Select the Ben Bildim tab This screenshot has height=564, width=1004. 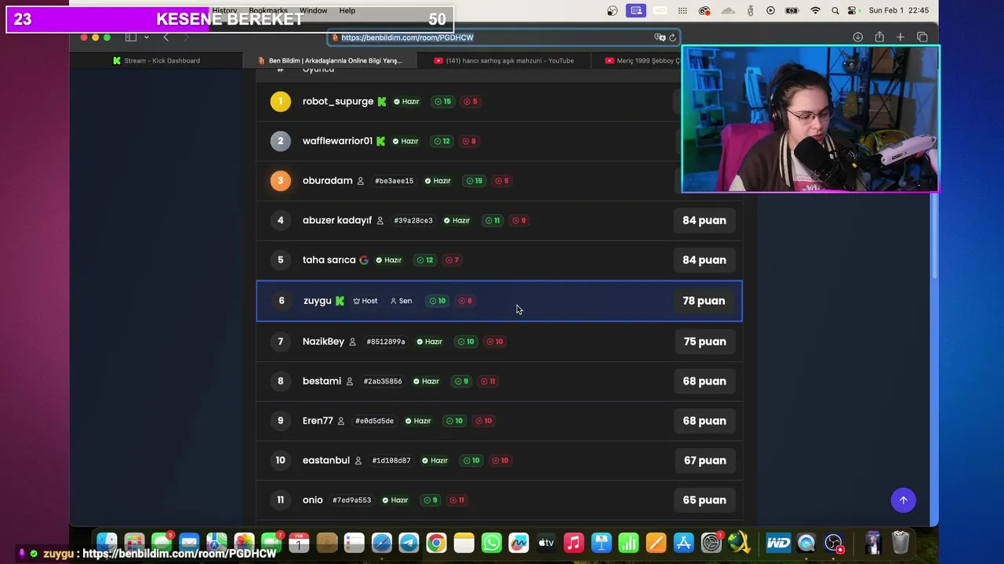pos(330,60)
